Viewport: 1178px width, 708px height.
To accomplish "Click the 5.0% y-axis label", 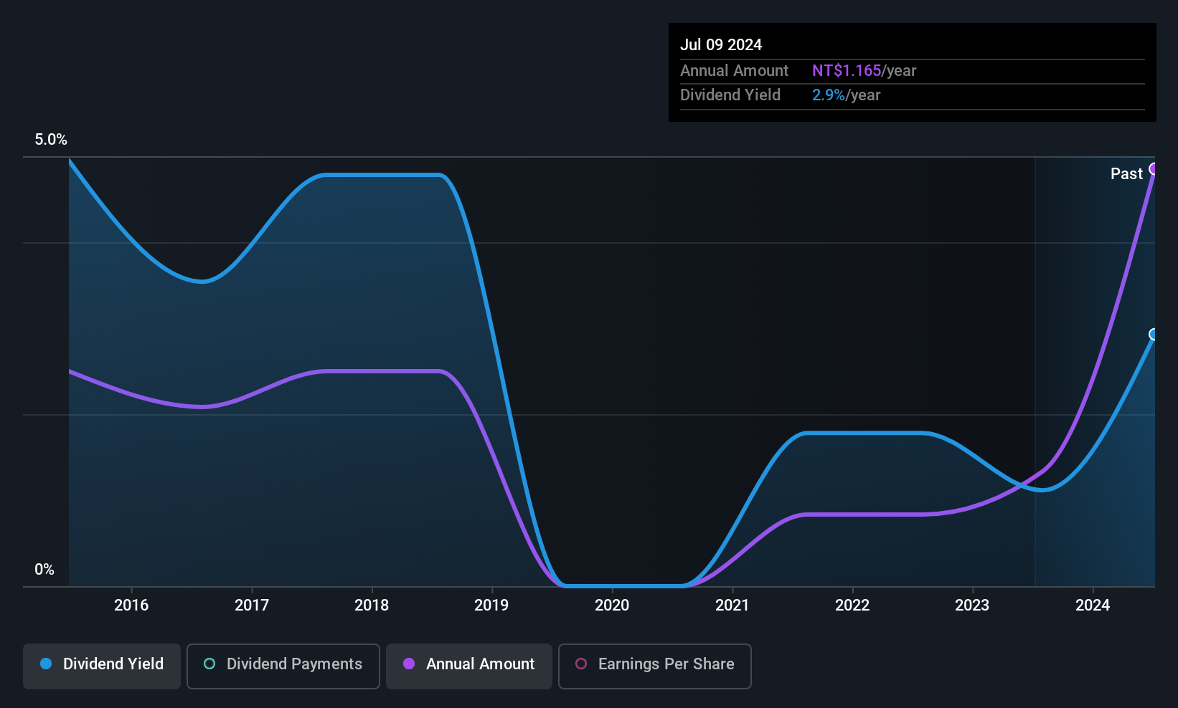I will coord(51,140).
